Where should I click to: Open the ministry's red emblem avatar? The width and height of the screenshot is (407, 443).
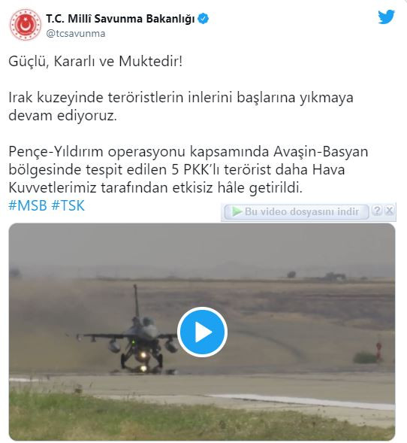[x=25, y=24]
